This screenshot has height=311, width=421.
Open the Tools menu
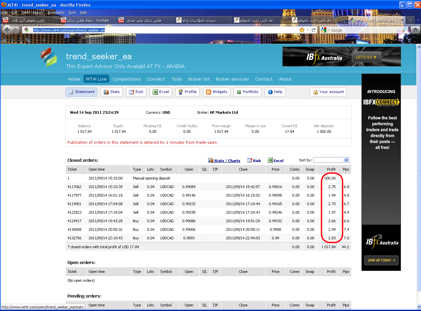click(x=72, y=12)
